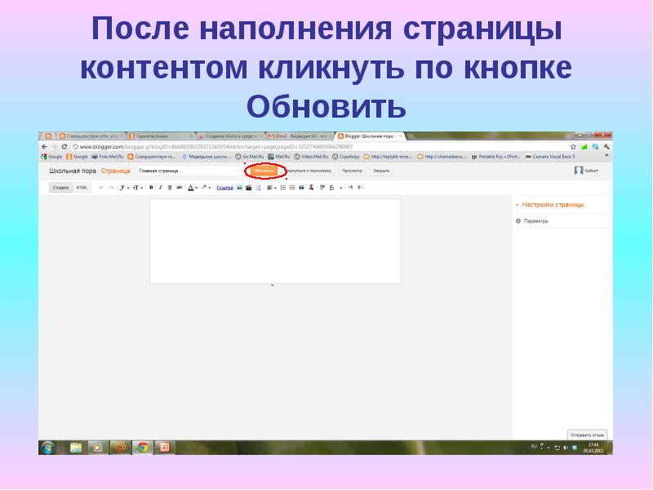The width and height of the screenshot is (653, 490).
Task: Open the text color dropdown
Action: 193,188
